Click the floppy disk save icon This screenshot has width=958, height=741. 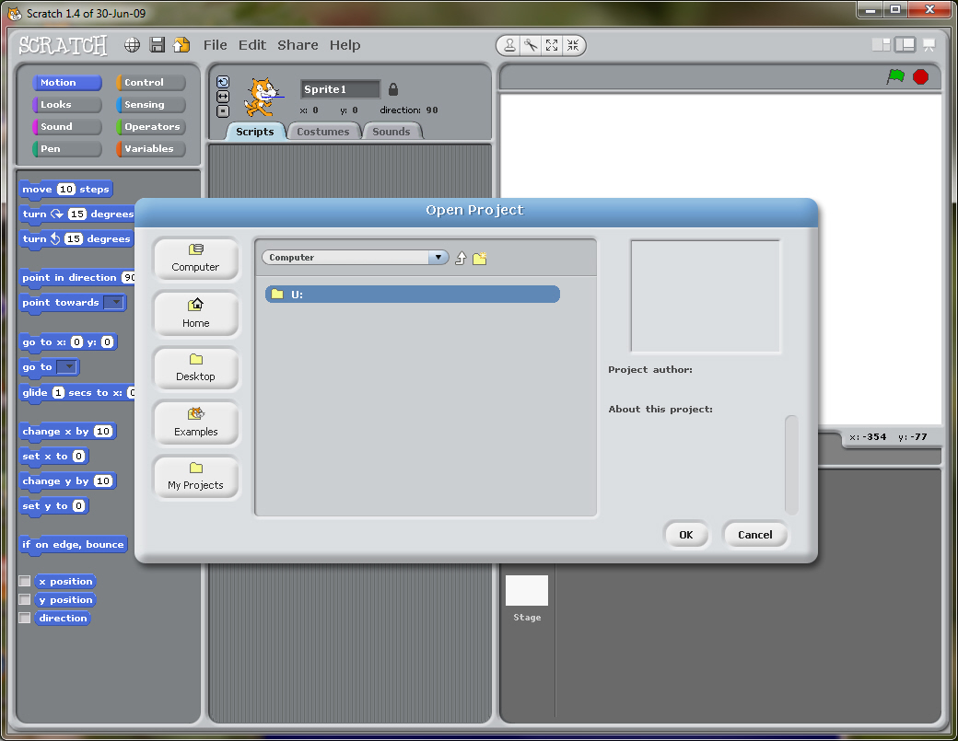157,44
